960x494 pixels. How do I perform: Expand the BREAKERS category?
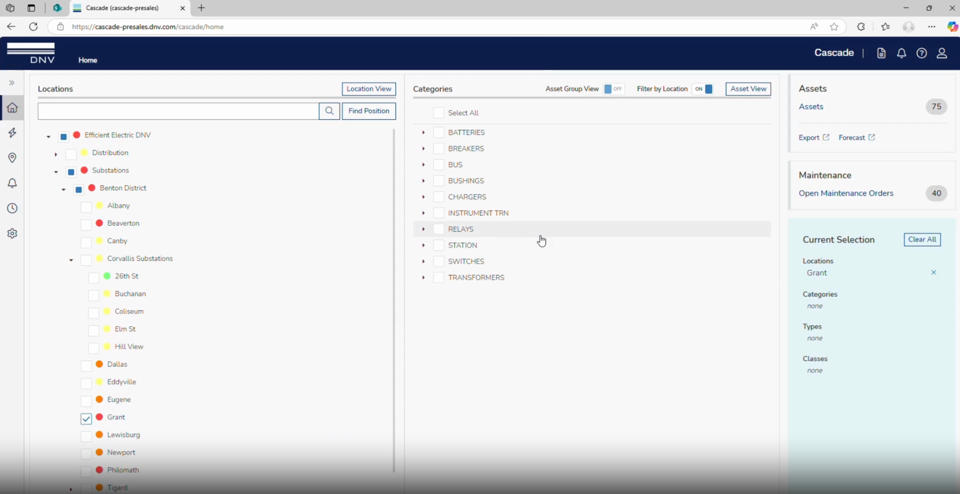click(423, 149)
